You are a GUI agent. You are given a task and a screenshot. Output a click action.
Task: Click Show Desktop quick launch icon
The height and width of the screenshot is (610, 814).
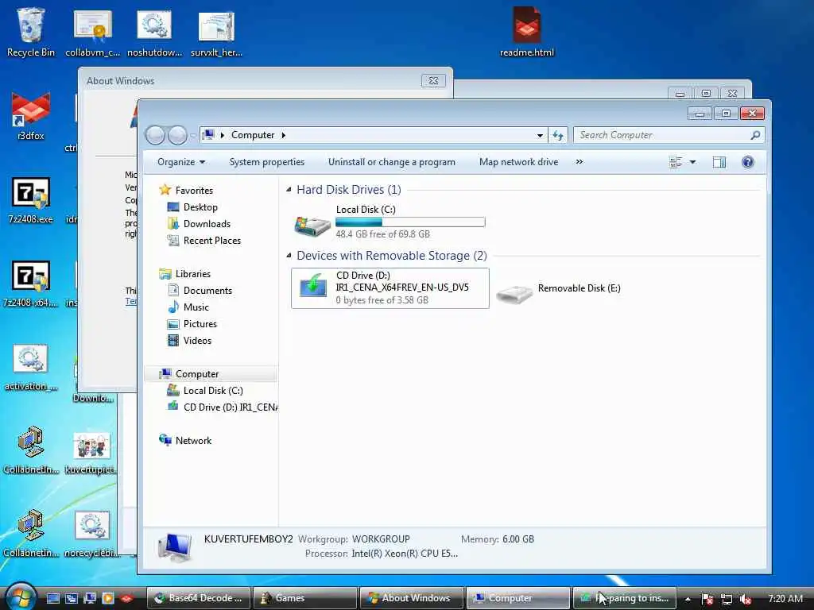click(53, 599)
